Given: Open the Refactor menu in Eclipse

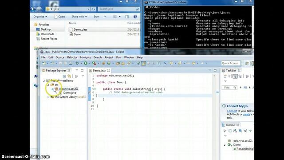Looking at the screenshot, I should pyautogui.click(x=72, y=57).
